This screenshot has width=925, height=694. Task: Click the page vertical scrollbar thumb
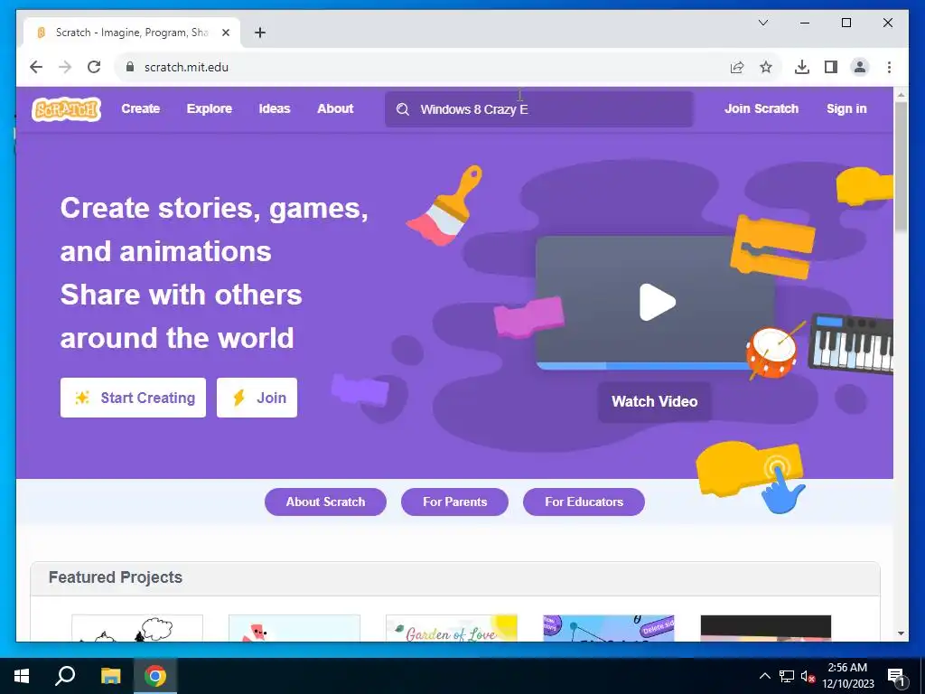pyautogui.click(x=901, y=168)
